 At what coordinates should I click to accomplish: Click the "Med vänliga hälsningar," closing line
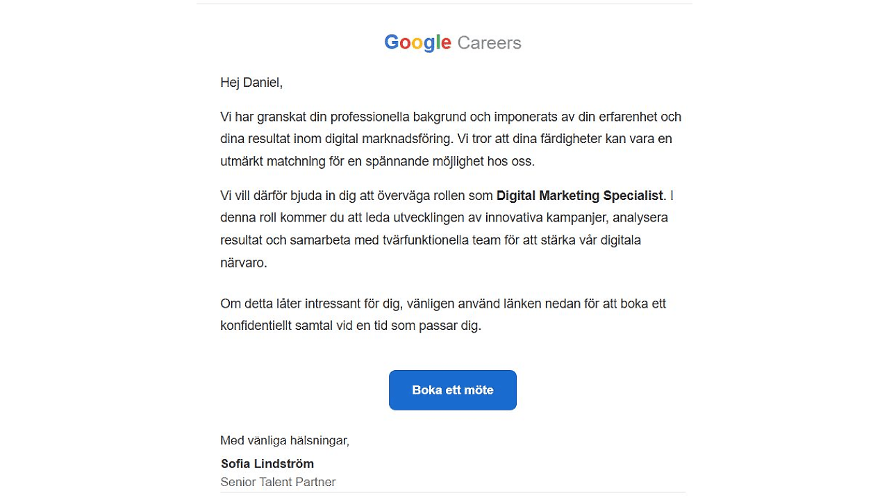285,440
